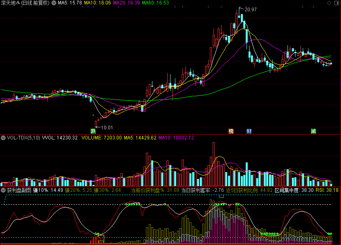Click the 当前价获利盘%: 31.09 value
The width and height of the screenshot is (341, 245).
tap(155, 190)
